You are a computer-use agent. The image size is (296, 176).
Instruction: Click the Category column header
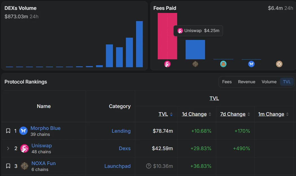(120, 106)
